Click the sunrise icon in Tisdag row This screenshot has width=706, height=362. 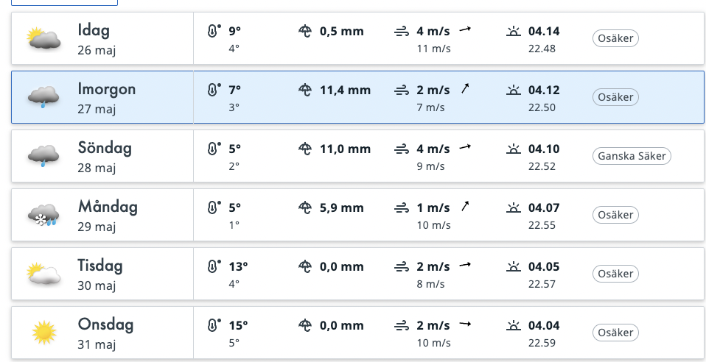click(514, 266)
